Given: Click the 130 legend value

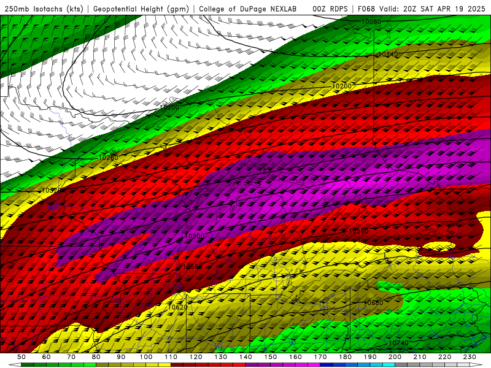Looking at the screenshot, I should pyautogui.click(x=220, y=357).
